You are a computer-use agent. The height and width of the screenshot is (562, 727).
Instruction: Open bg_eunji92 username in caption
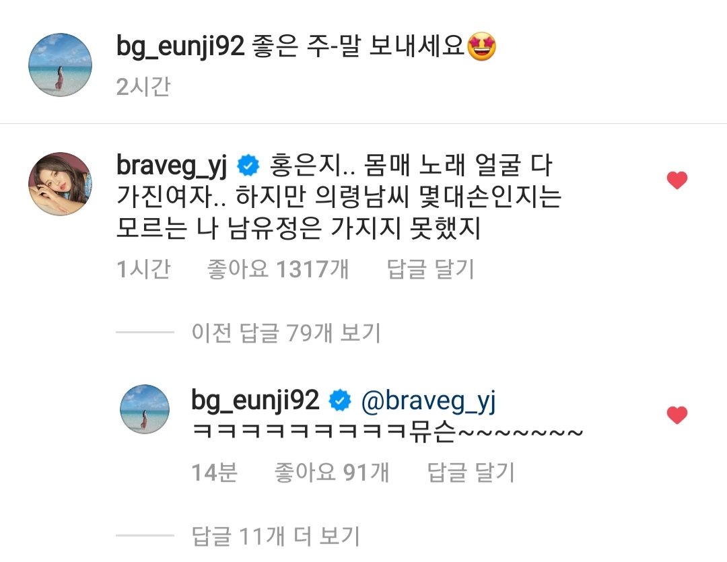[180, 47]
